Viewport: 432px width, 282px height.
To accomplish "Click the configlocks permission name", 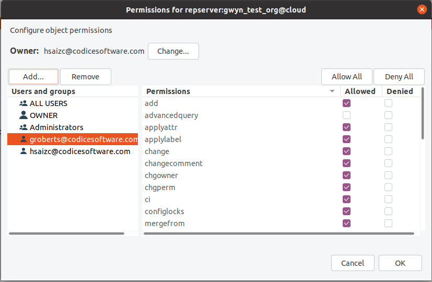I will pos(165,211).
